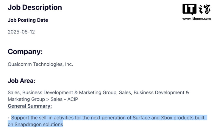Click the word Surface in highlighted text

pyautogui.click(x=141, y=118)
